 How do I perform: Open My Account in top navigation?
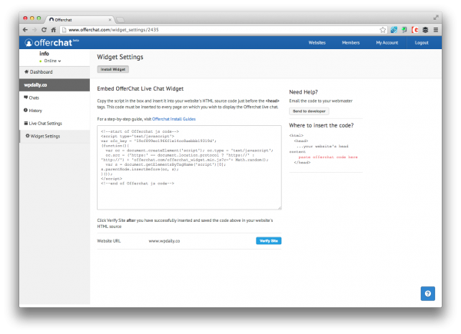tap(387, 42)
